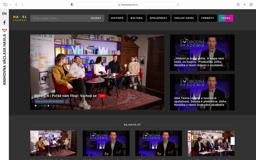Focus the Téma, osoba, místo search field

(x=59, y=18)
